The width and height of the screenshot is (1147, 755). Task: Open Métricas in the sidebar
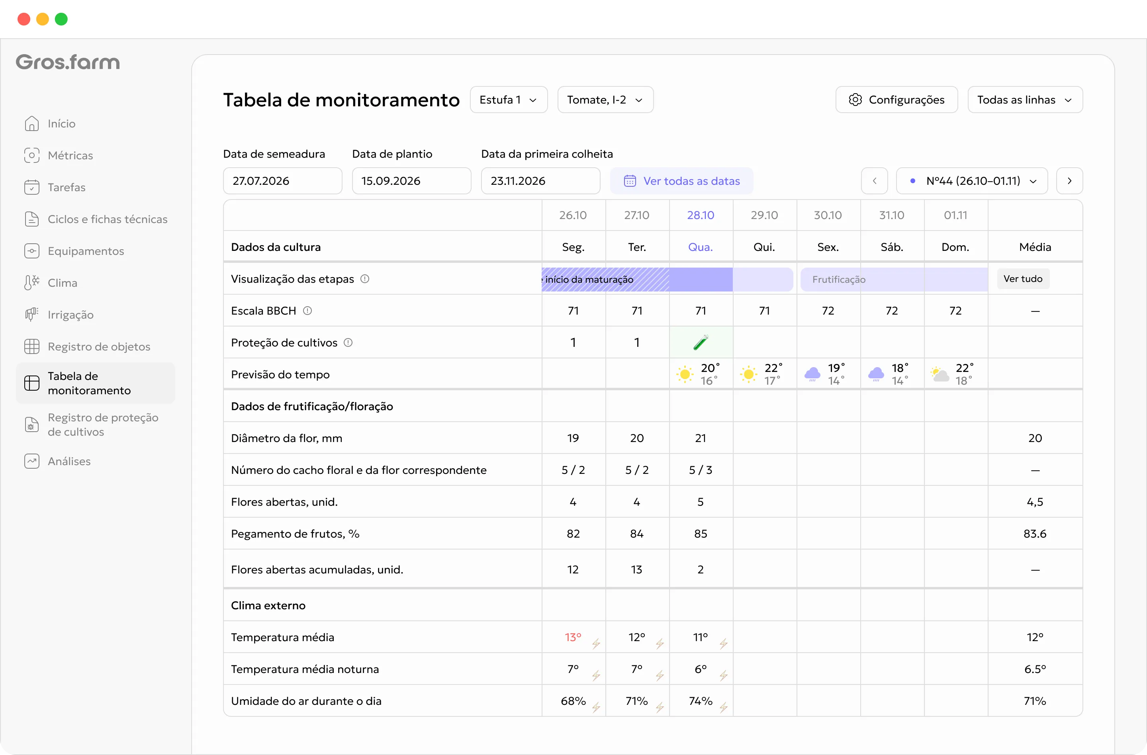(96, 155)
